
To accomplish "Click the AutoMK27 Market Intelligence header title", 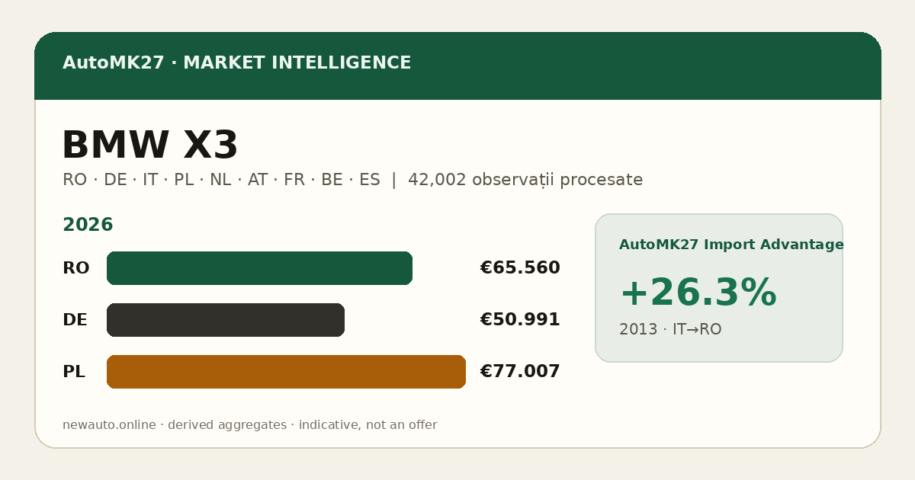I will click(x=236, y=63).
